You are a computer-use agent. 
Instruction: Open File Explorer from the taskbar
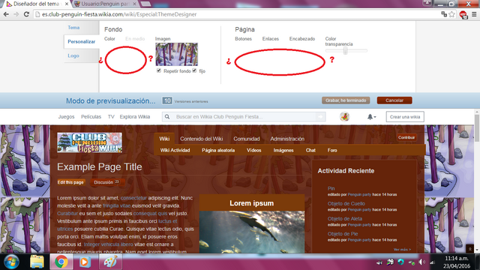tap(37, 262)
